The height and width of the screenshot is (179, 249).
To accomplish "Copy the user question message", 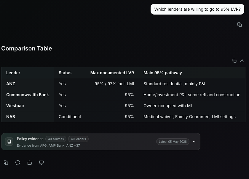I will tap(240, 25).
